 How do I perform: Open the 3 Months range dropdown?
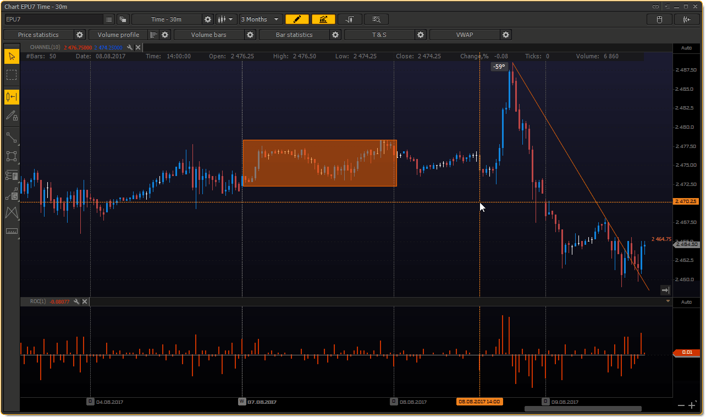(x=261, y=19)
